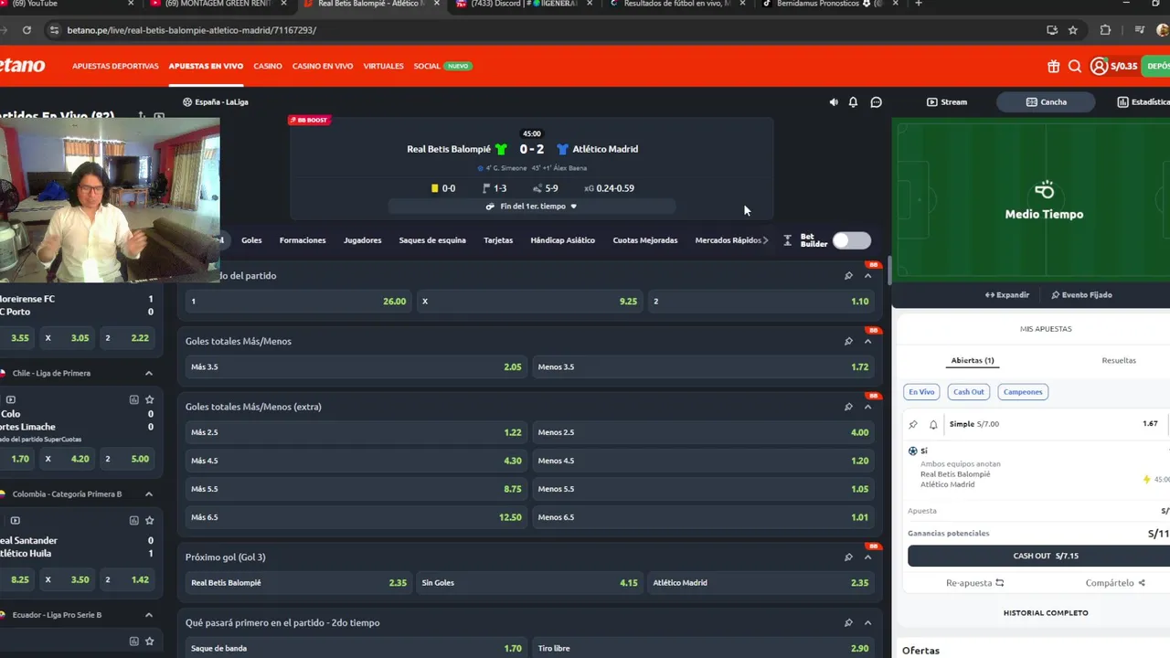The width and height of the screenshot is (1170, 658).
Task: Open Chrome media control icon
Action: [x=1139, y=30]
